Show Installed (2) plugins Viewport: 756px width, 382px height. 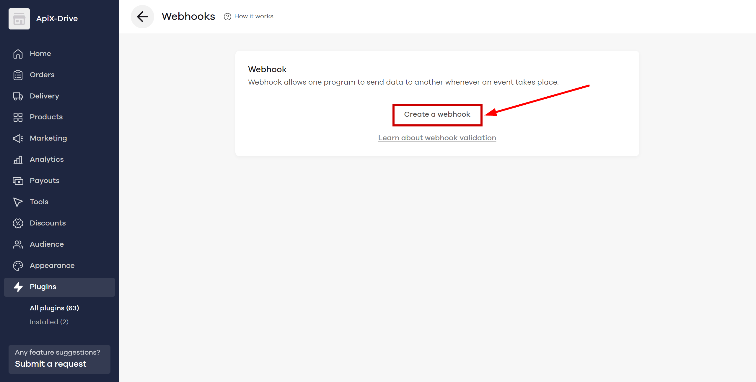pyautogui.click(x=49, y=322)
